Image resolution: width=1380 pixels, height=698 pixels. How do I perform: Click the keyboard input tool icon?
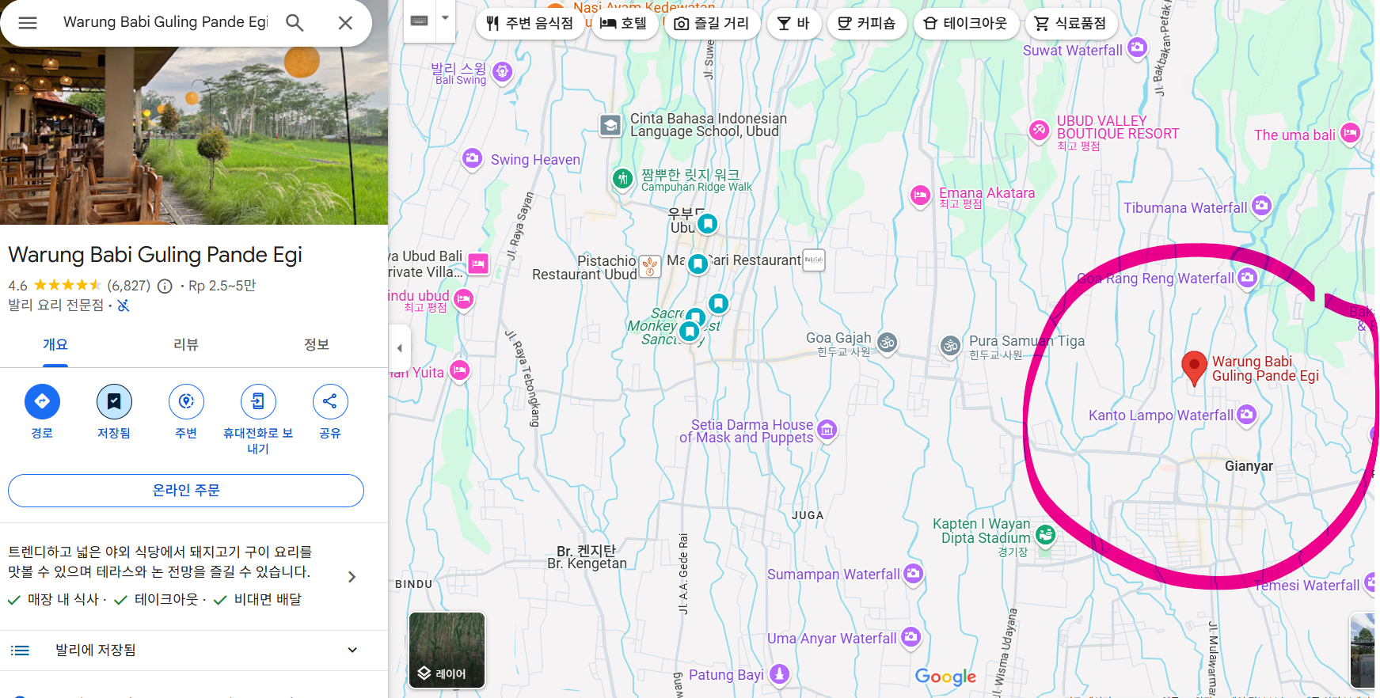[420, 20]
